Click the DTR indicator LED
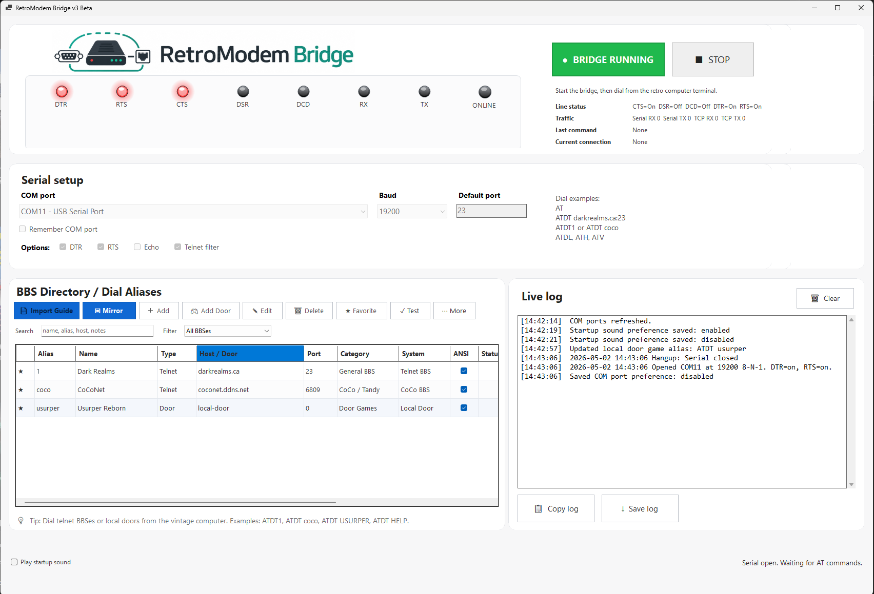The height and width of the screenshot is (594, 874). [x=62, y=91]
